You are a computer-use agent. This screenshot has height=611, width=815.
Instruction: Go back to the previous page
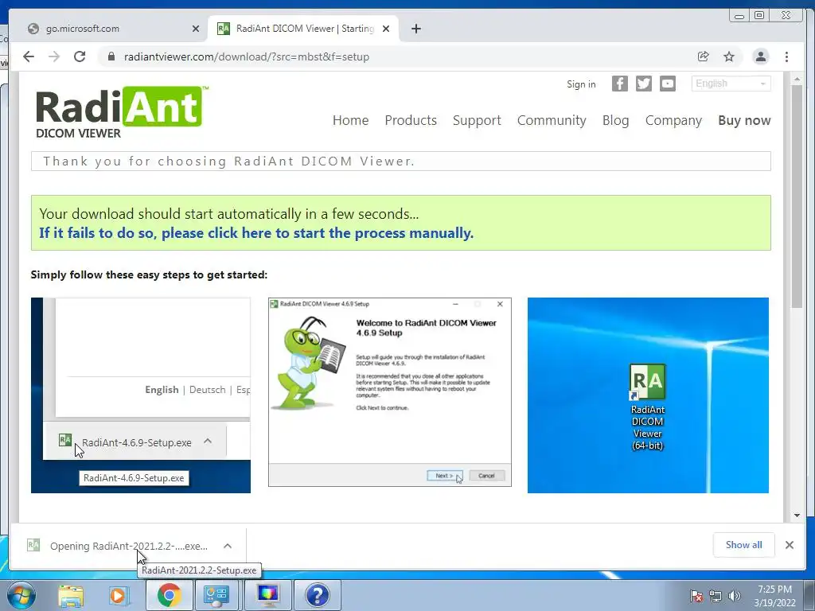(29, 56)
